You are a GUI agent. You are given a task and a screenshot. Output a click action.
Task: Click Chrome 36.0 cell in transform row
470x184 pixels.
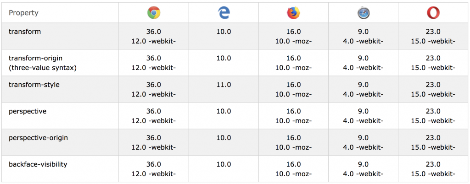tap(153, 32)
